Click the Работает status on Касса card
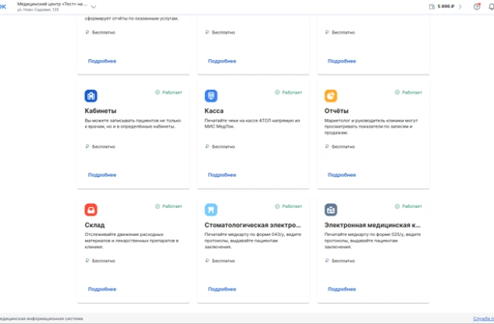The image size is (494, 324). tap(290, 92)
